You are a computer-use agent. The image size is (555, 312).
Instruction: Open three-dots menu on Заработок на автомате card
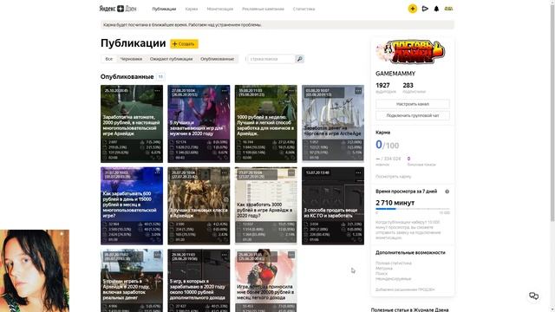coord(157,90)
